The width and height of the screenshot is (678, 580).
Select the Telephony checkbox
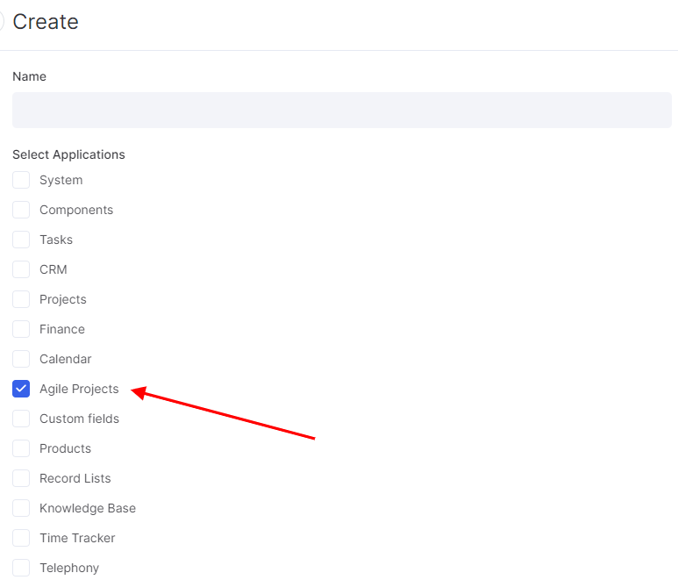(x=21, y=568)
